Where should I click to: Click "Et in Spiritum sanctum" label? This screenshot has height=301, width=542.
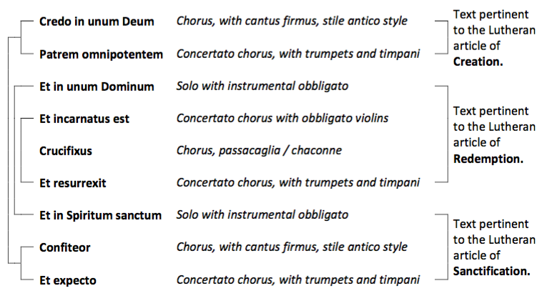point(101,215)
